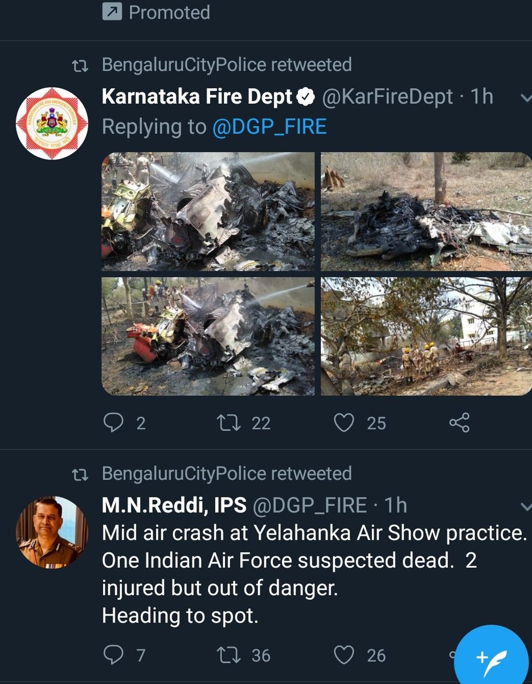The height and width of the screenshot is (684, 532).
Task: Open the Karnataka Fire Dept account name
Action: coord(197,97)
